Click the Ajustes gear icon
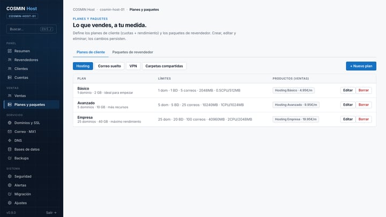This screenshot has width=386, height=217. 10,203
